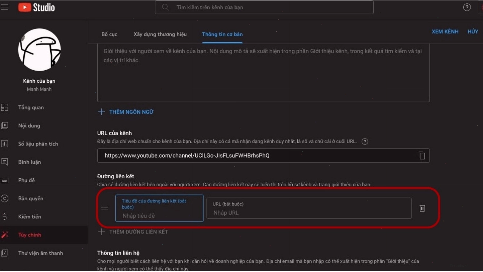Open the help question mark icon

click(467, 7)
